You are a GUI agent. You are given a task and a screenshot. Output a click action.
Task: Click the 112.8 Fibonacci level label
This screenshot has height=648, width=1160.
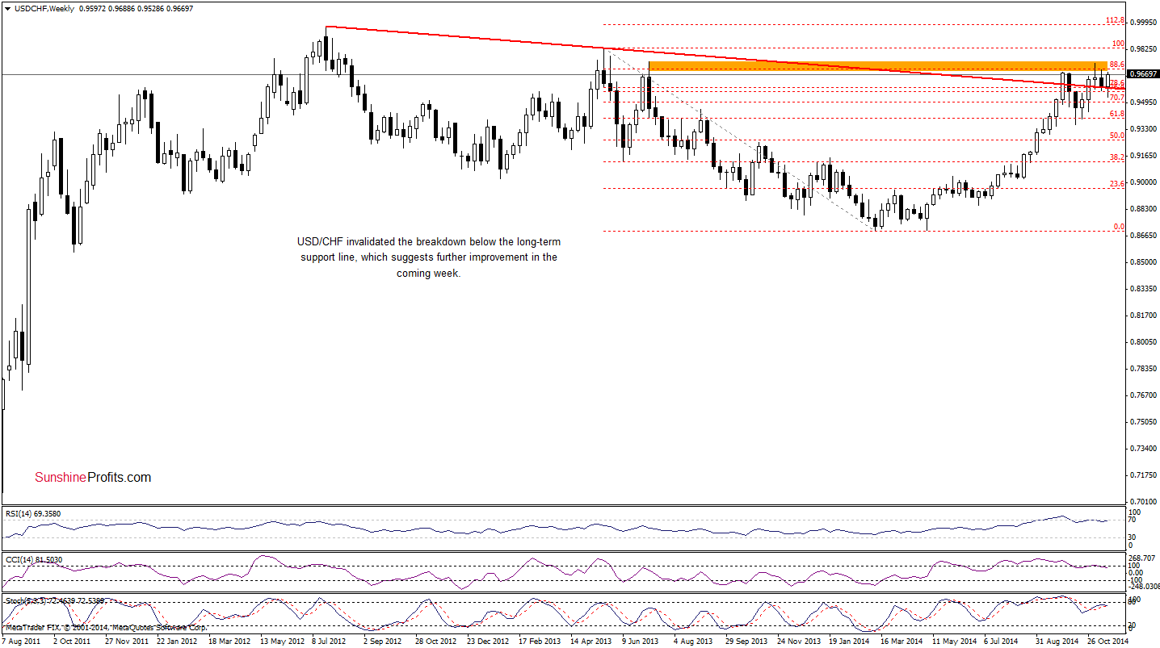[1115, 19]
